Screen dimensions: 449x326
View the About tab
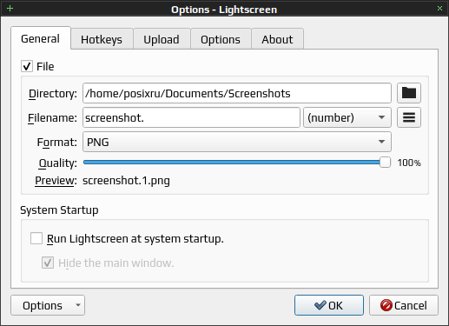(277, 39)
